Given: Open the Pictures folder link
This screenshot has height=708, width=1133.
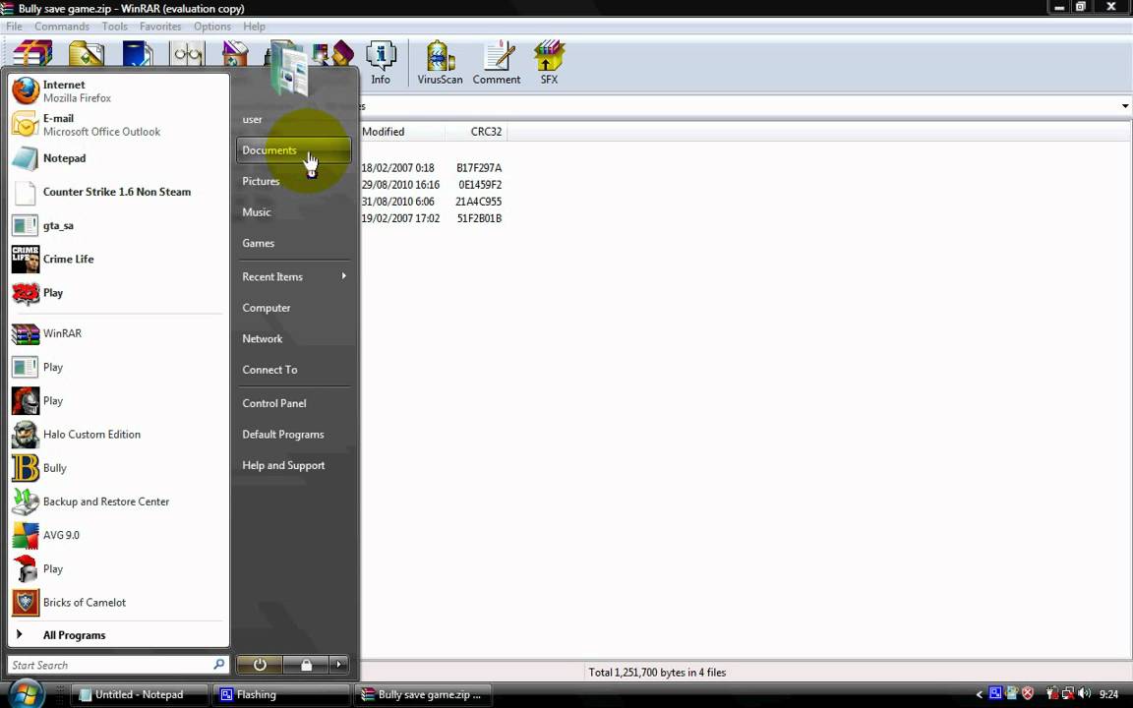Looking at the screenshot, I should tap(293, 181).
